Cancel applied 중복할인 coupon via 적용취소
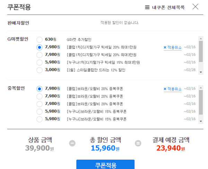 pos(173,89)
